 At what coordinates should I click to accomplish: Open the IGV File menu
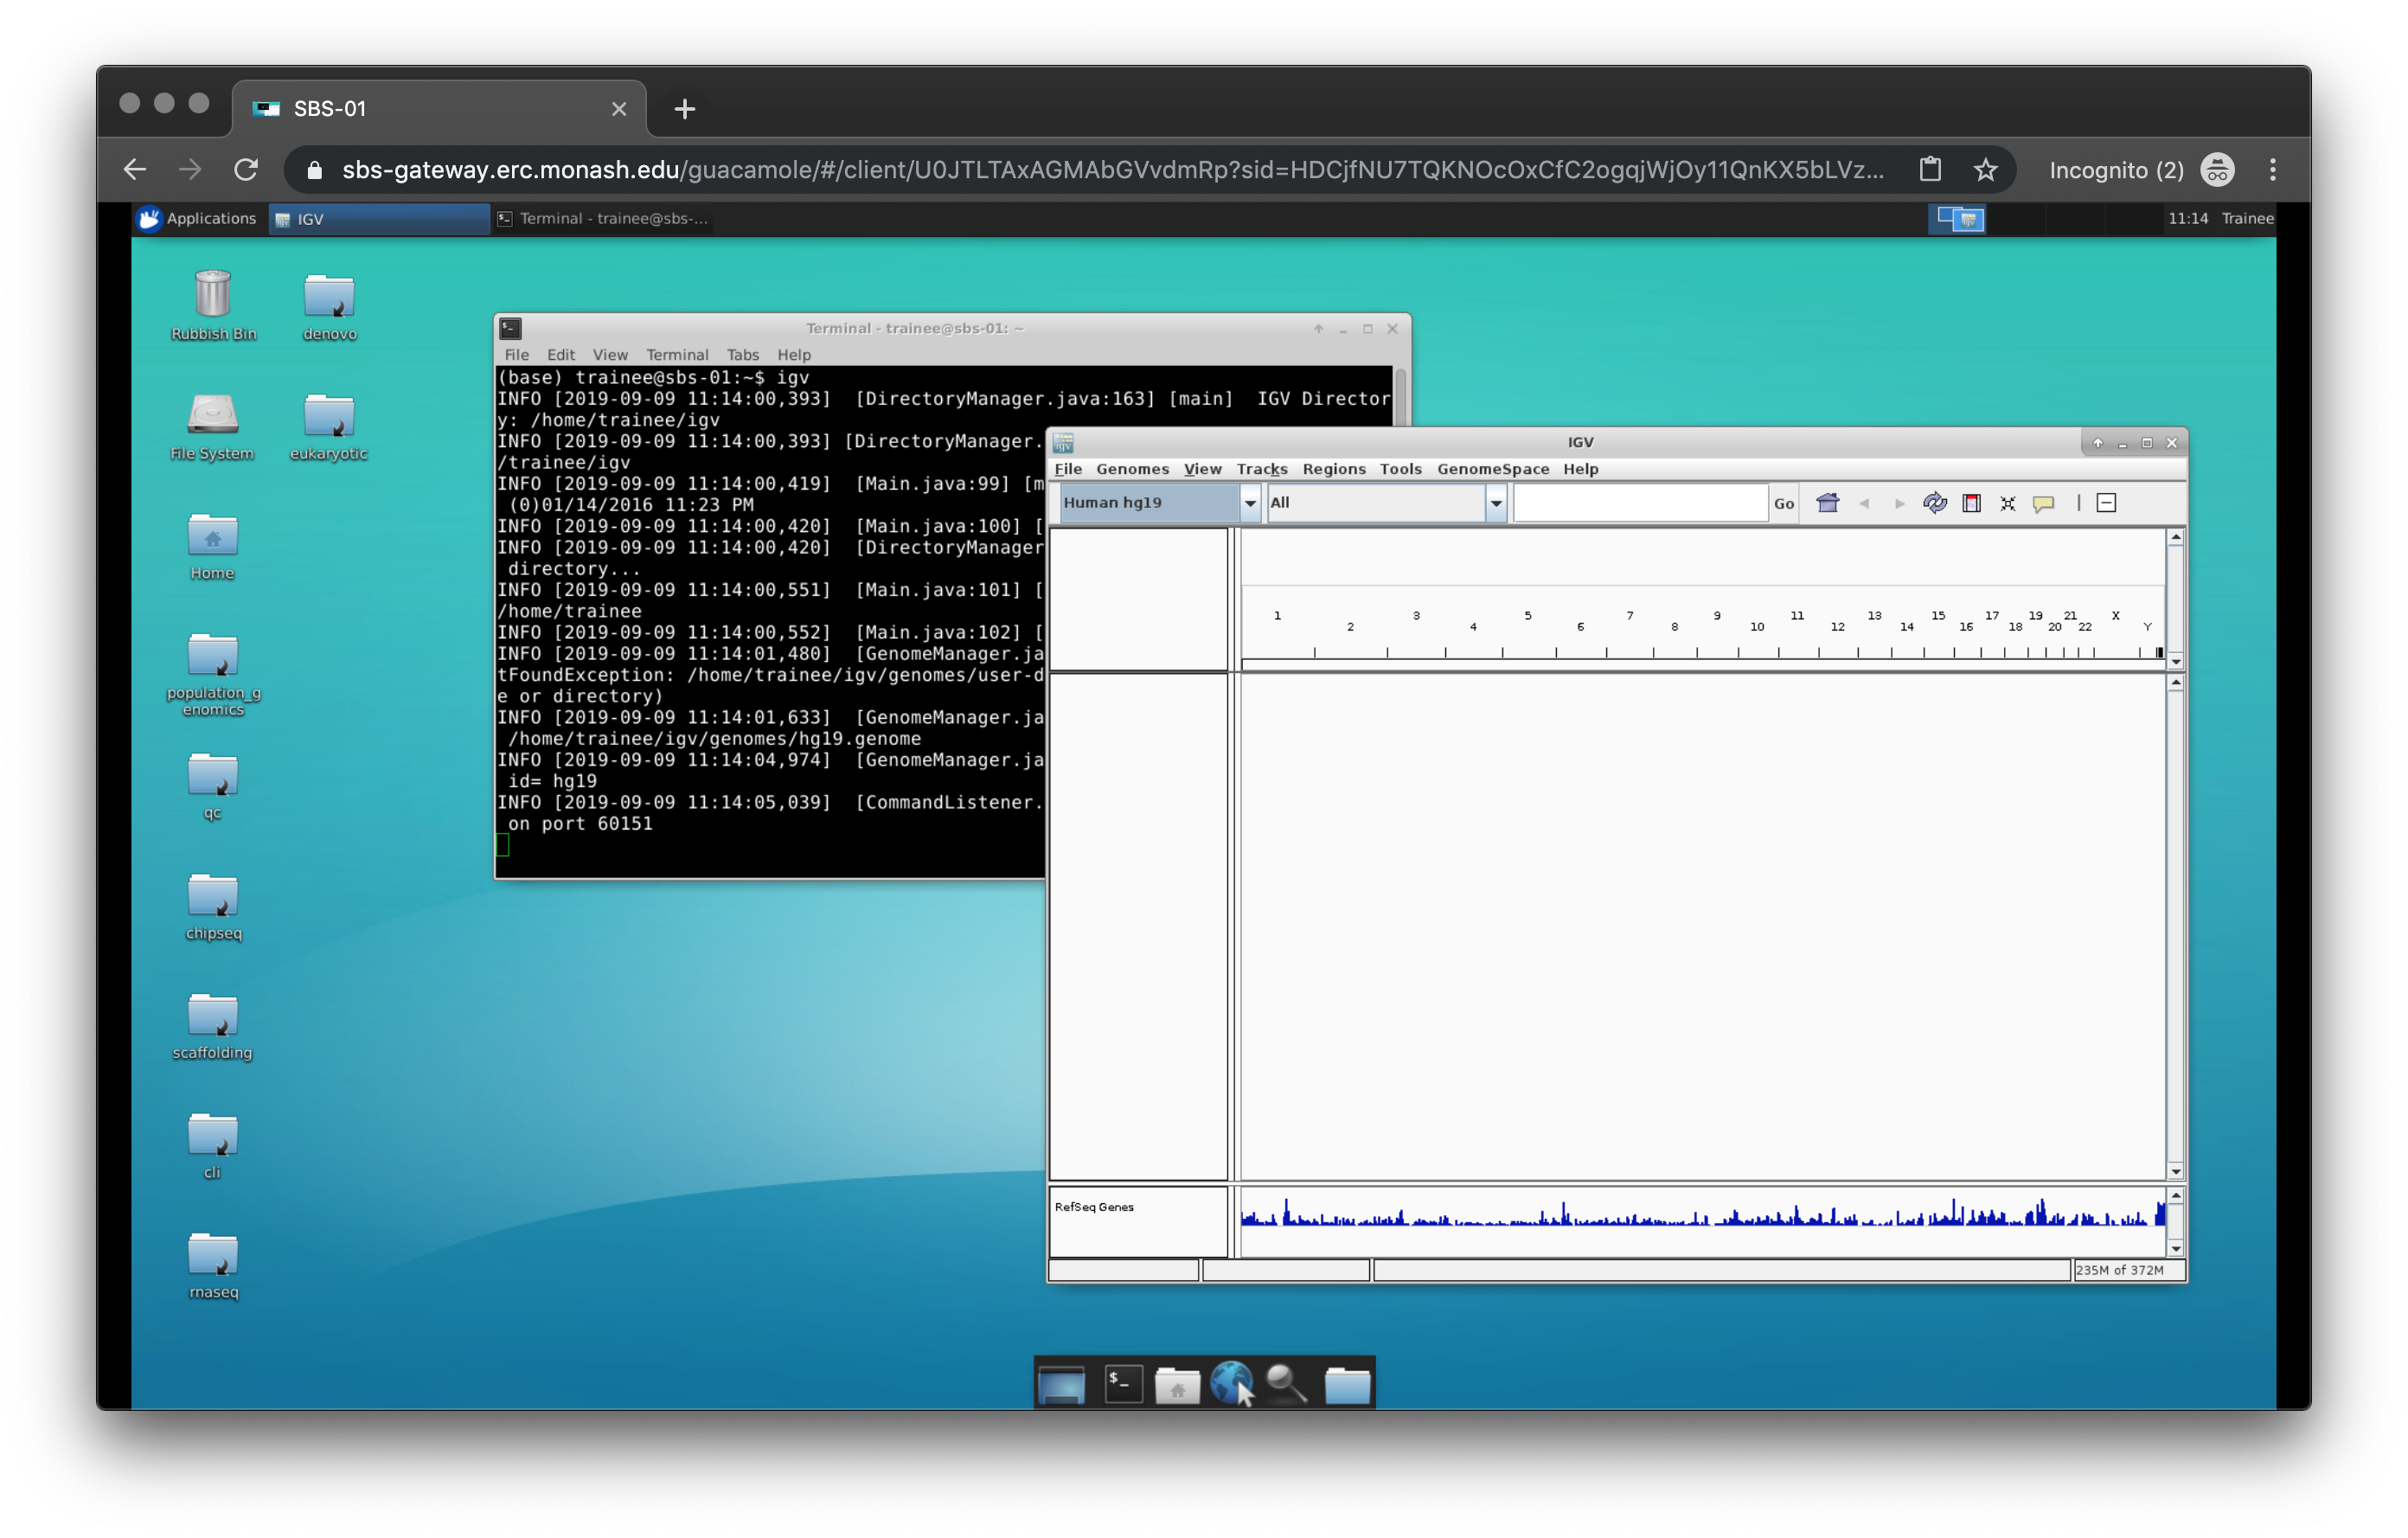click(1068, 469)
